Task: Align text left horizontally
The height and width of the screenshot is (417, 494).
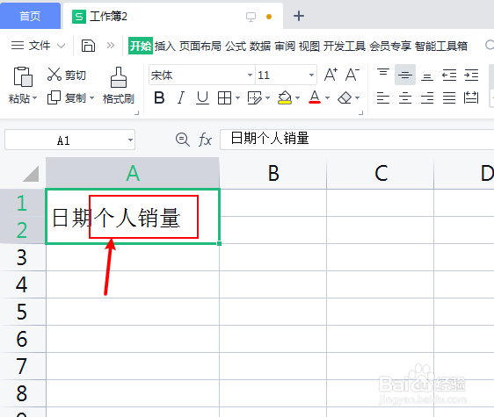Action: click(383, 97)
